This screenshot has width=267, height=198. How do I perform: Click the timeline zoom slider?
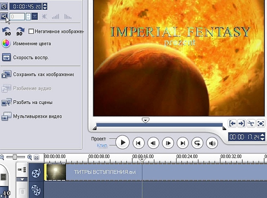[16, 157]
